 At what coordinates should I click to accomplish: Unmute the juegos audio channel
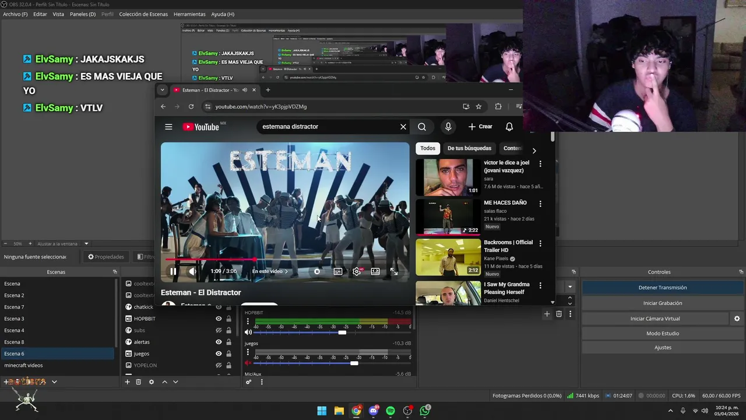248,363
